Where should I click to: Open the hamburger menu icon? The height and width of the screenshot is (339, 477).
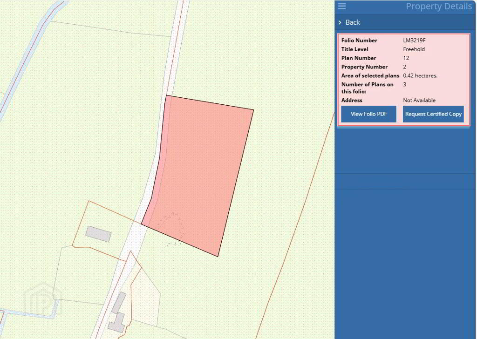[342, 6]
